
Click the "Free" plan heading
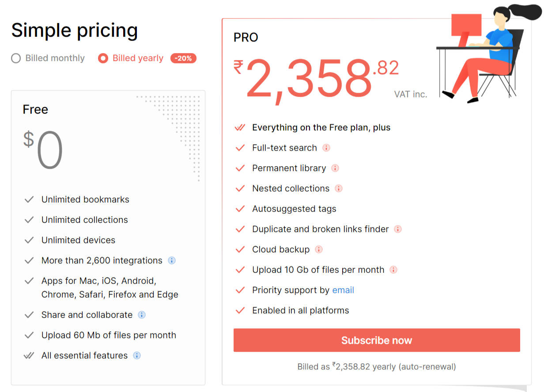pos(35,109)
